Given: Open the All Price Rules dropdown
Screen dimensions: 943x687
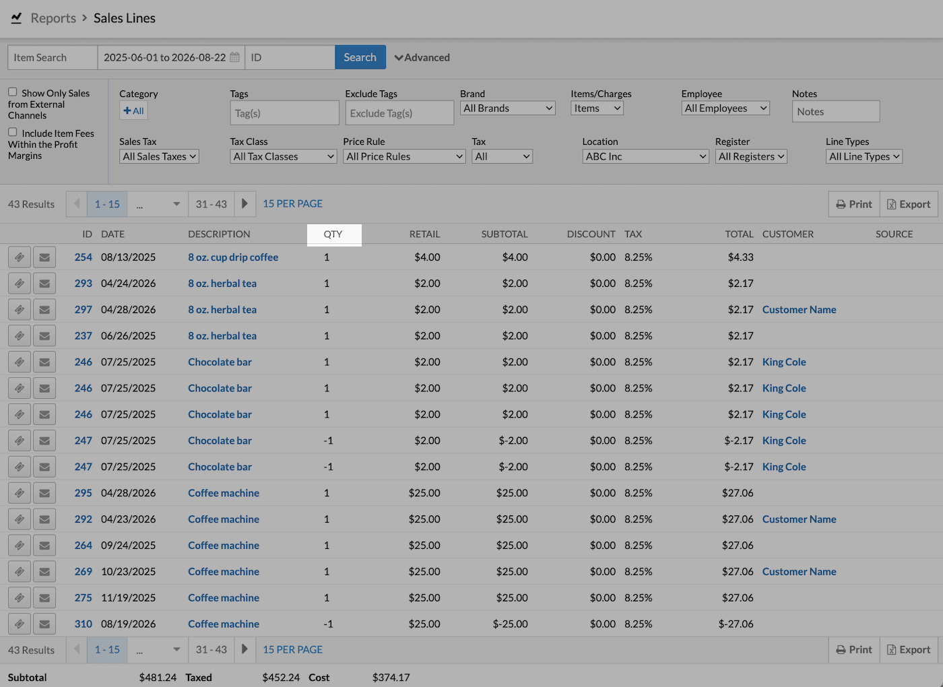Looking at the screenshot, I should click(404, 156).
